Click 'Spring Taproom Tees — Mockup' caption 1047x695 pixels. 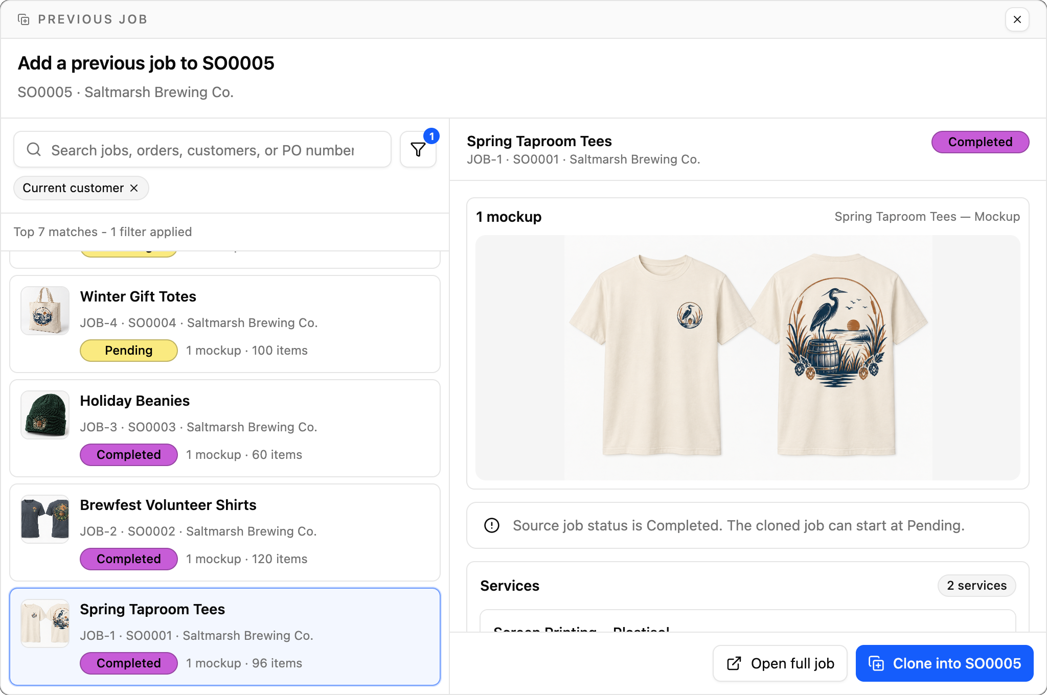tap(927, 217)
